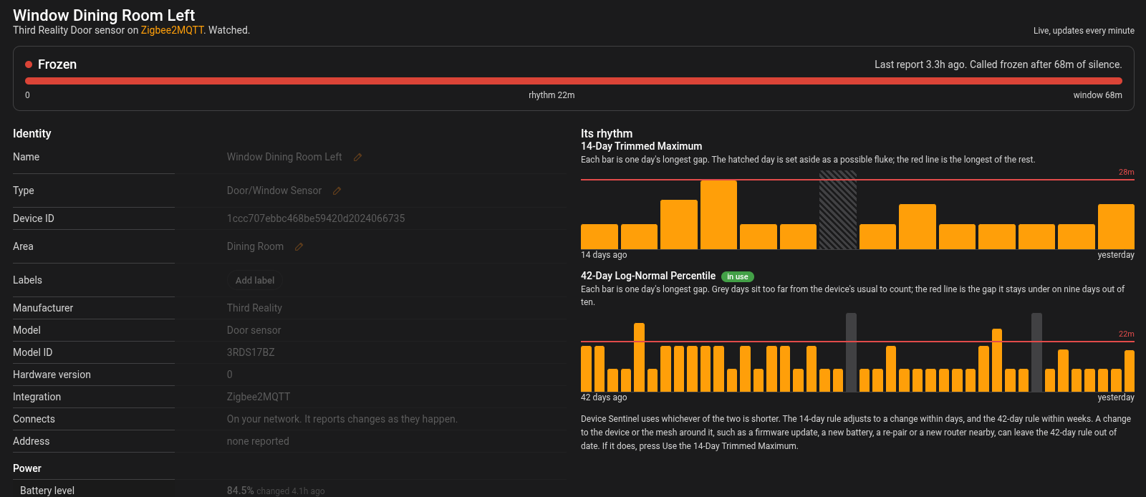The height and width of the screenshot is (497, 1146).
Task: Click the Connects description text
Action: click(342, 419)
